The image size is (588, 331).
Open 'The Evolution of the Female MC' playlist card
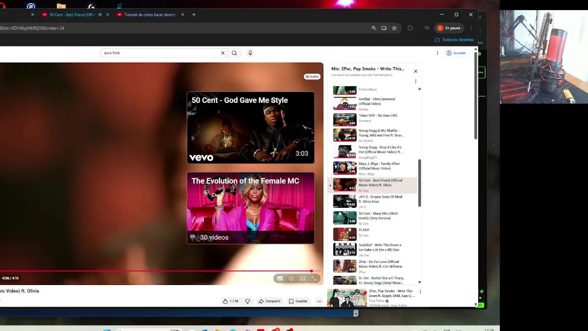(x=251, y=208)
